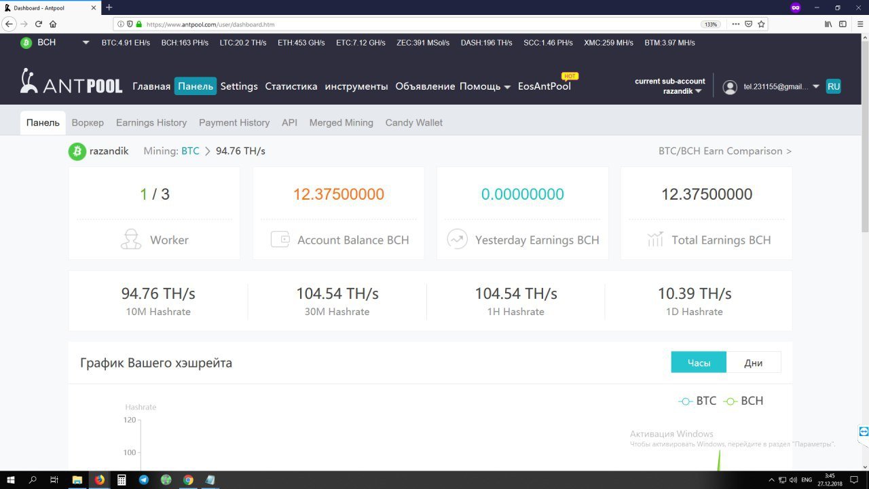Open EosAntPool HOT link

tap(544, 86)
